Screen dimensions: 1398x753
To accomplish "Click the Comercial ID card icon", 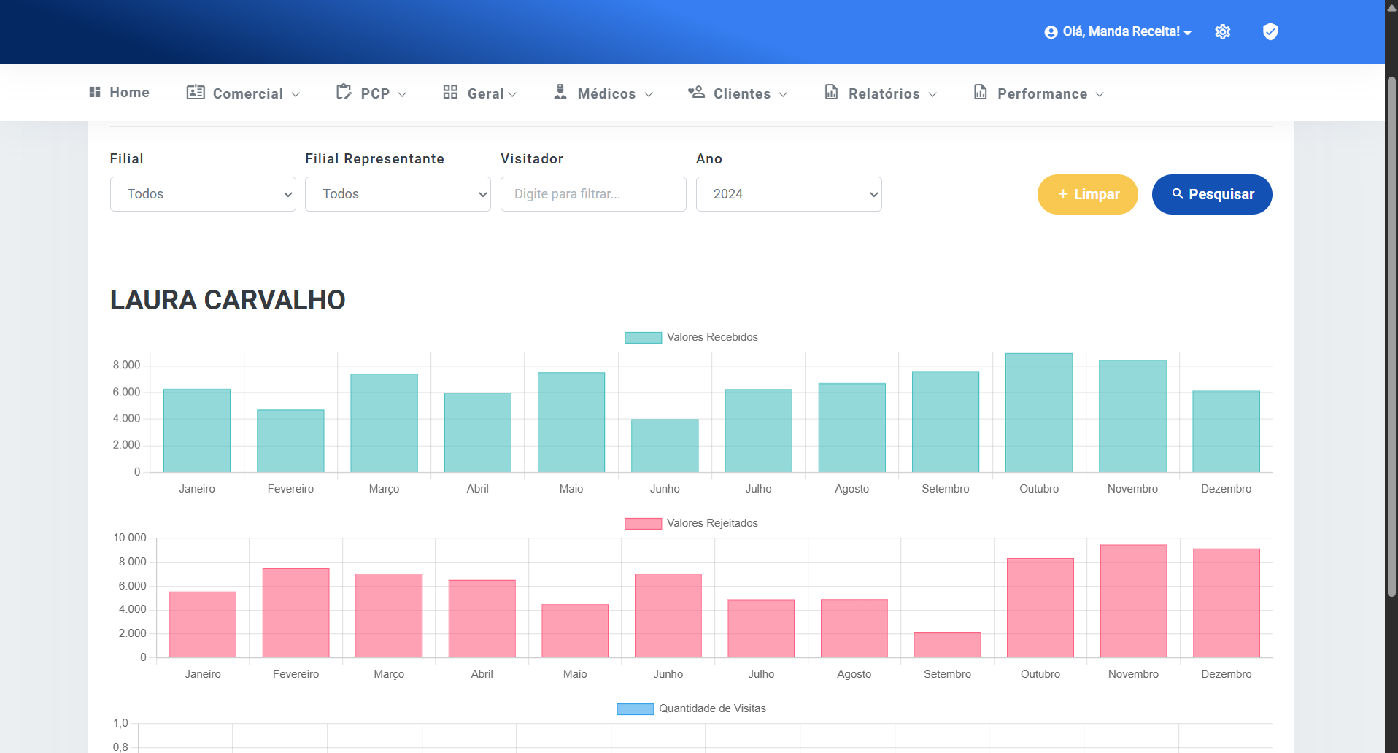I will [195, 92].
